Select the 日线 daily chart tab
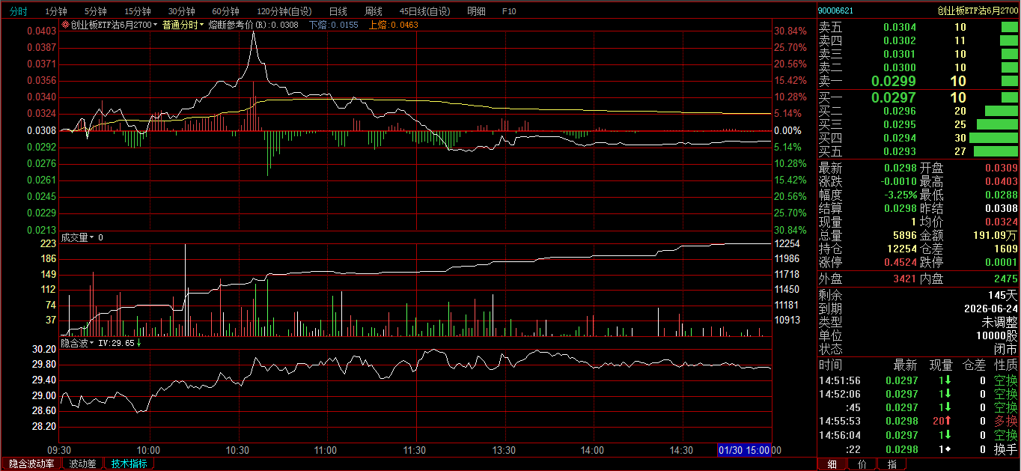Viewport: 1021px width, 471px height. pyautogui.click(x=338, y=11)
